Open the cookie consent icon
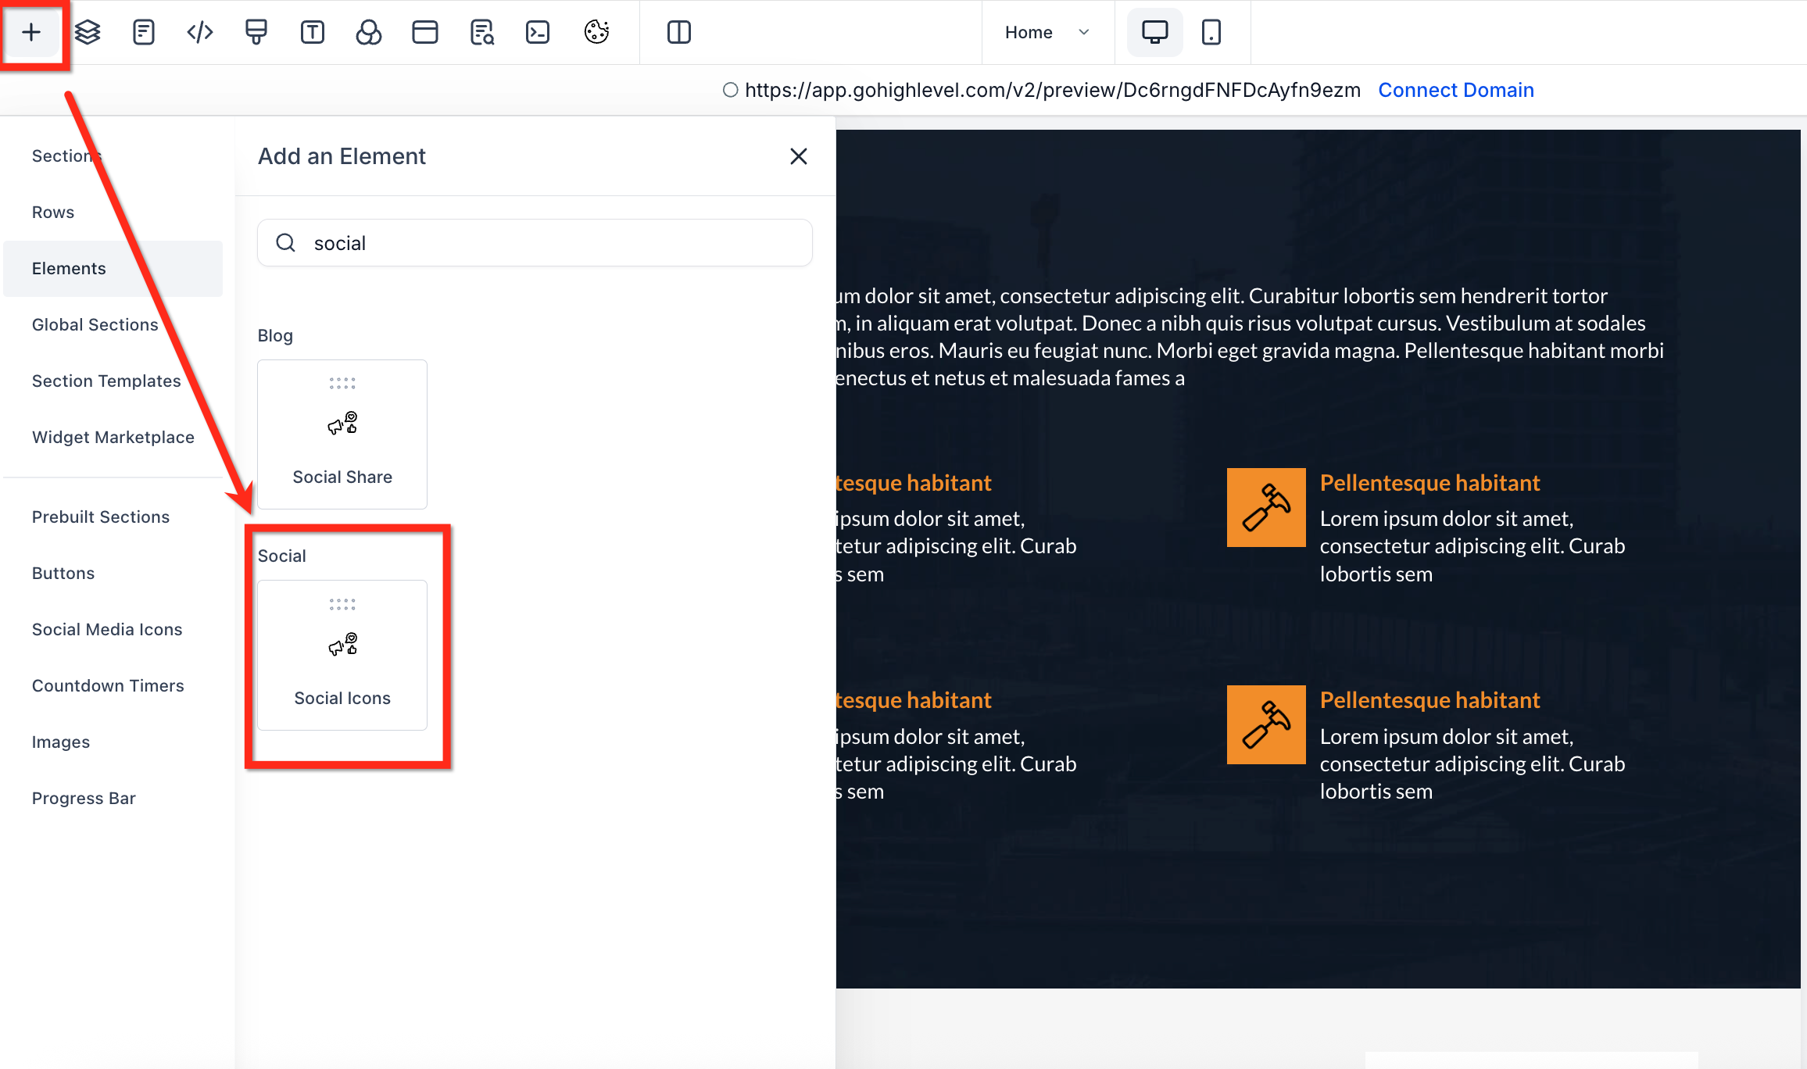Viewport: 1807px width, 1069px height. point(596,32)
